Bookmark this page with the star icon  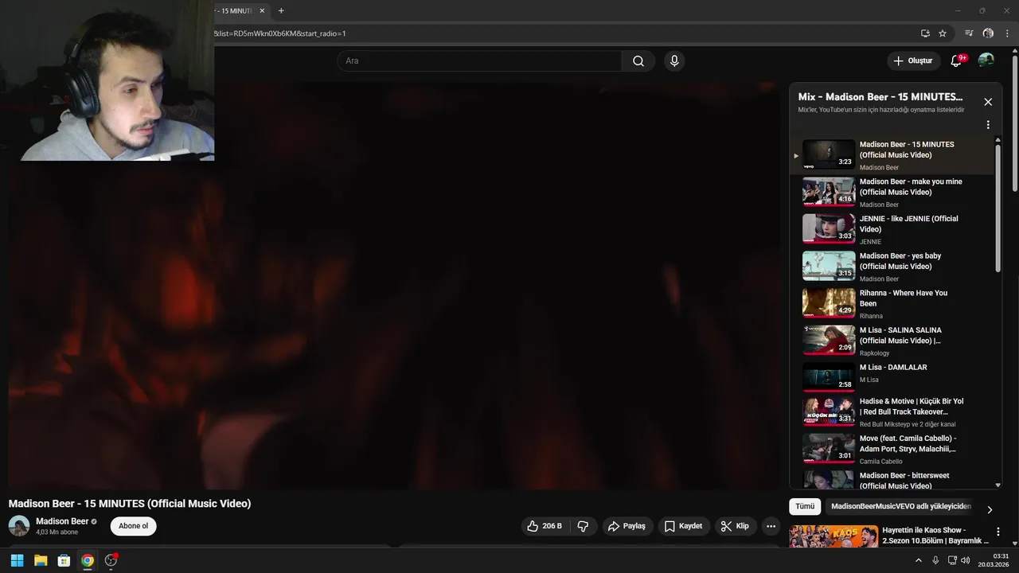(943, 33)
